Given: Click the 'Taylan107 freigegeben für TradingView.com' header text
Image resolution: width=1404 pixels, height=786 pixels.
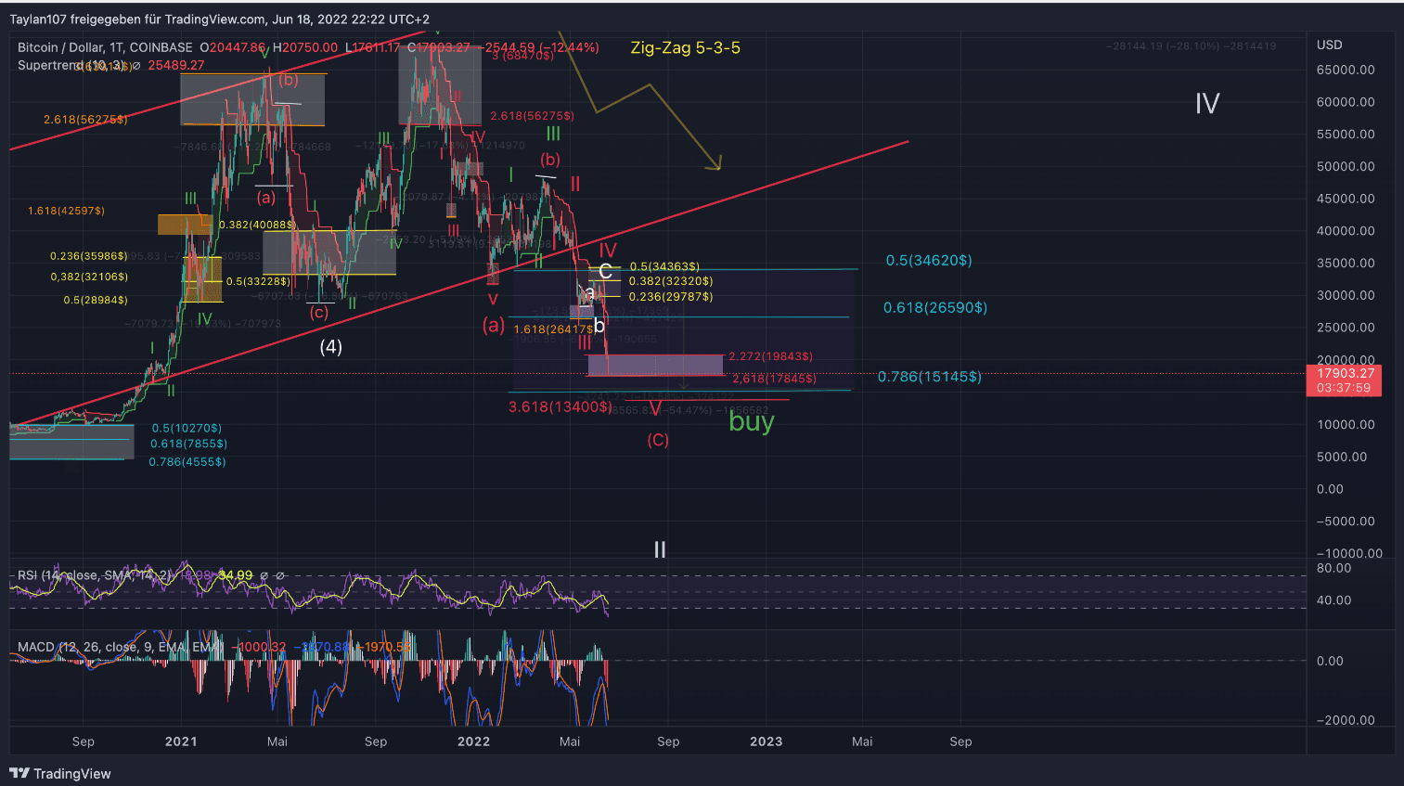Looking at the screenshot, I should tap(137, 19).
